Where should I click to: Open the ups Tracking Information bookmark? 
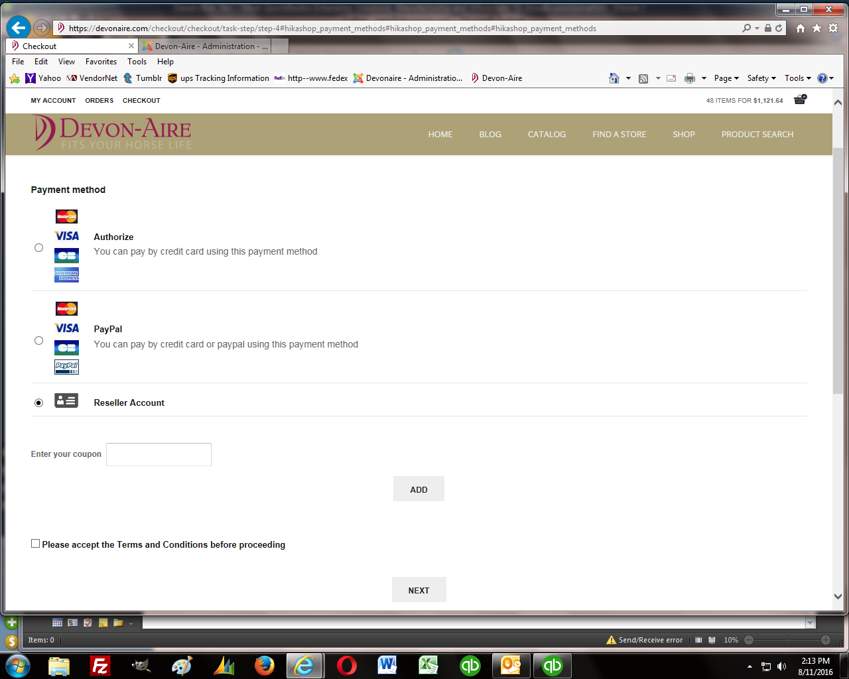(x=218, y=78)
